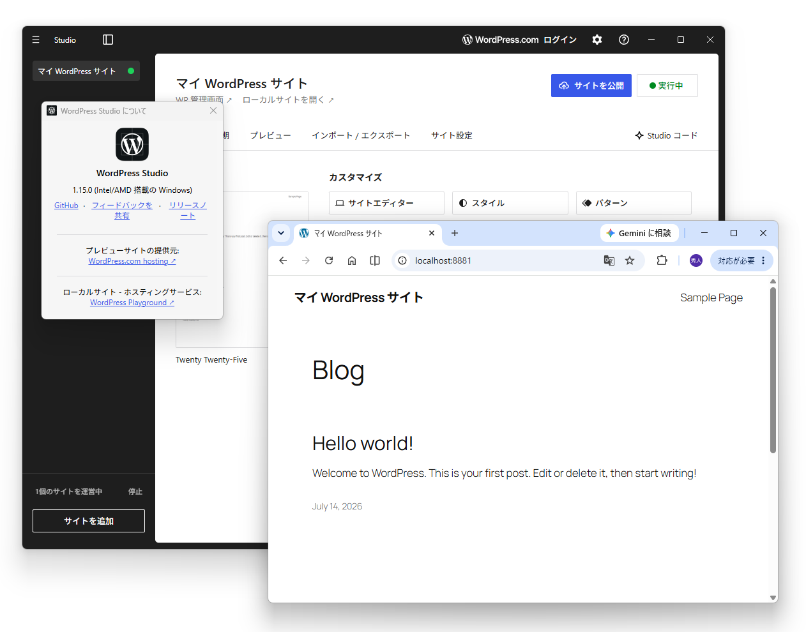Open the Studio コード tab
This screenshot has width=806, height=632.
point(666,135)
